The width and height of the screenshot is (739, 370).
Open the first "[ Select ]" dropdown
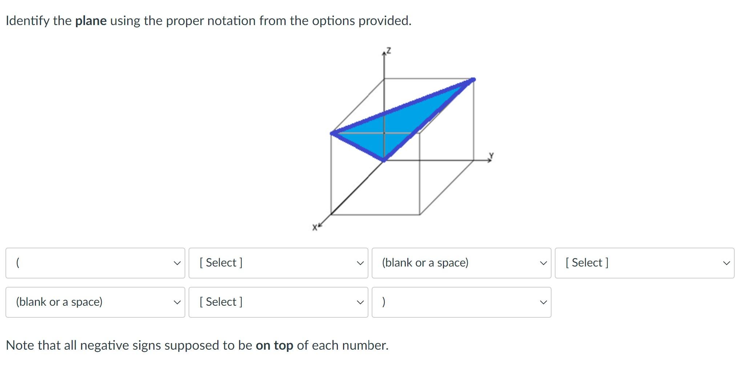click(278, 263)
